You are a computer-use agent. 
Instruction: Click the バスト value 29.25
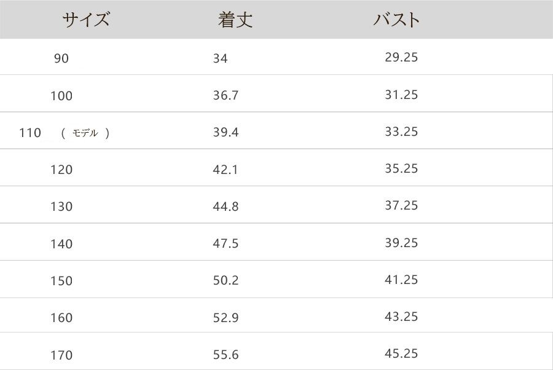401,57
